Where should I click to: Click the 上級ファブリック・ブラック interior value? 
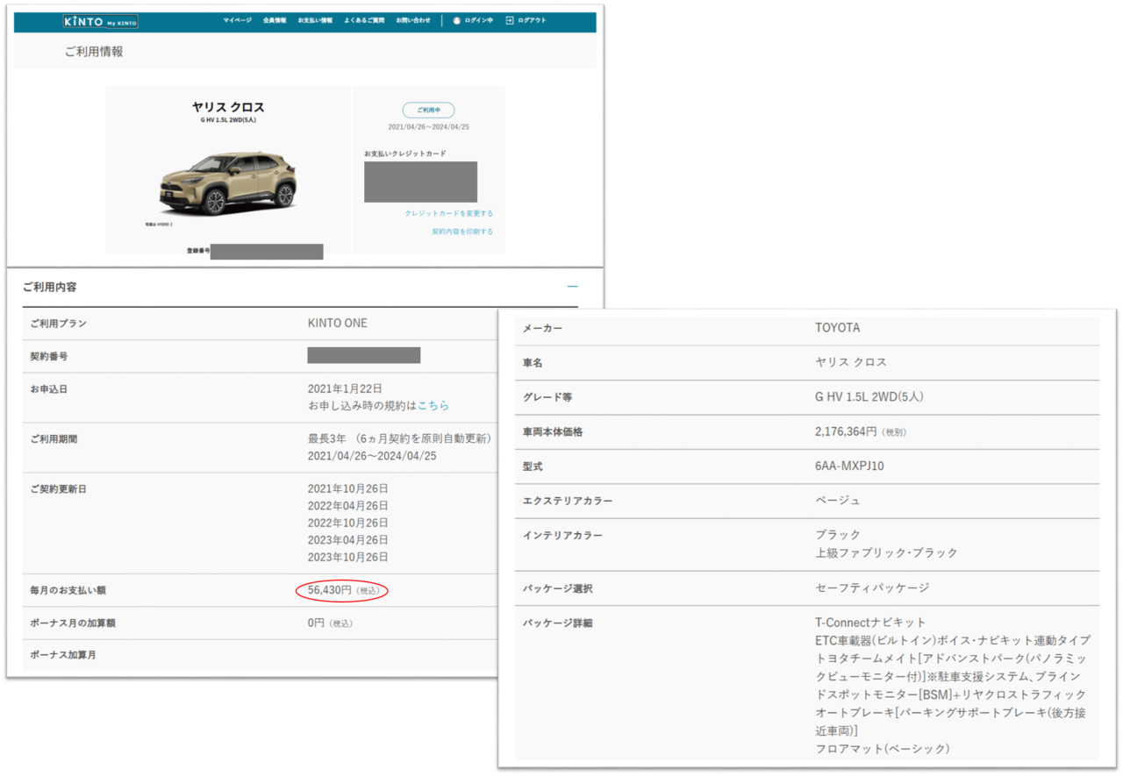click(x=886, y=552)
